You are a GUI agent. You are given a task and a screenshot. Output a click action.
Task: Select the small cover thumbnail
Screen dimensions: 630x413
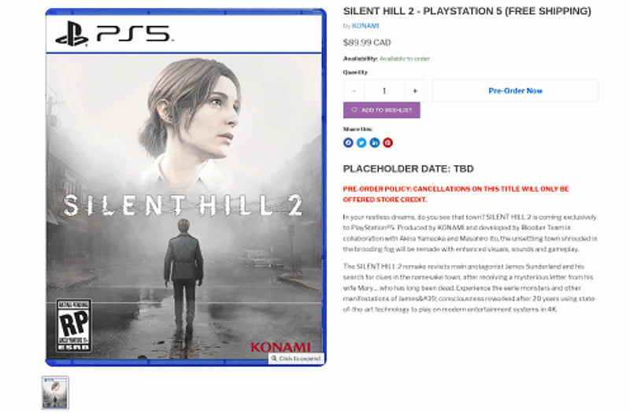(x=55, y=393)
